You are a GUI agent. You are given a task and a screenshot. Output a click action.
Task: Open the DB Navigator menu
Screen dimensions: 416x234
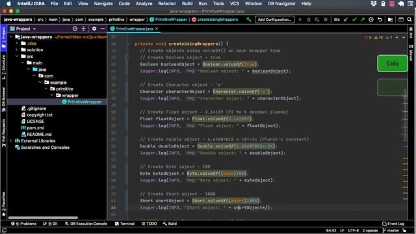click(x=281, y=4)
